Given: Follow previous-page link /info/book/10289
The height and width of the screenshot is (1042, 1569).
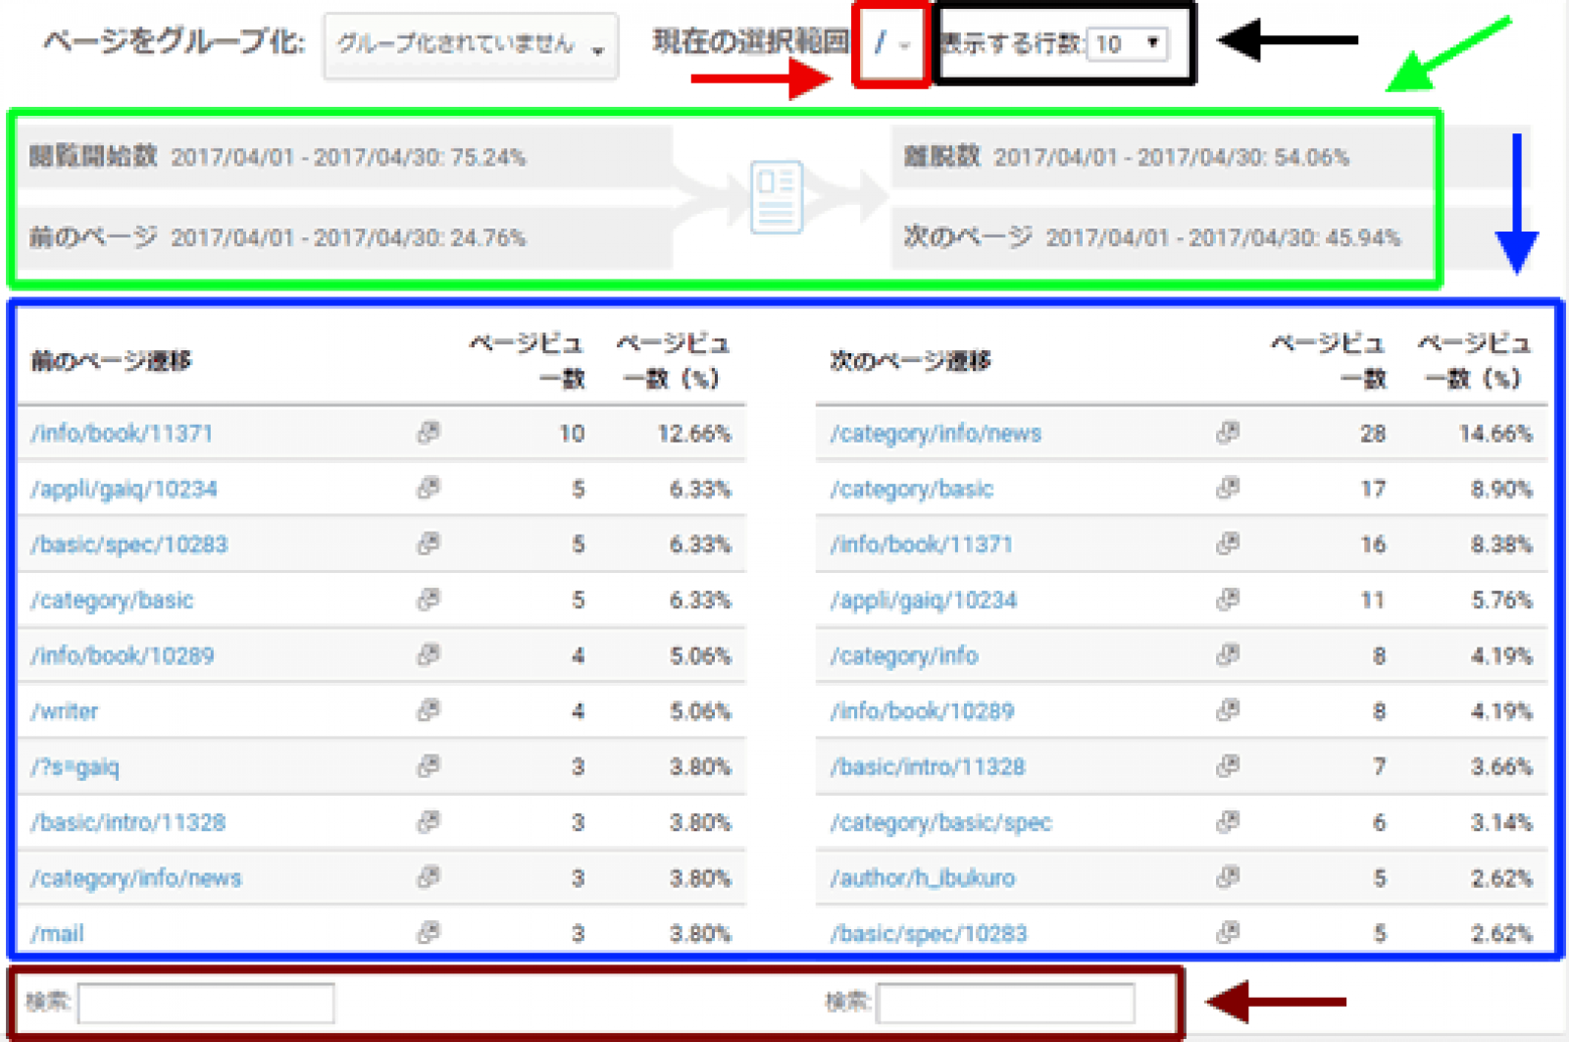Looking at the screenshot, I should 122,655.
